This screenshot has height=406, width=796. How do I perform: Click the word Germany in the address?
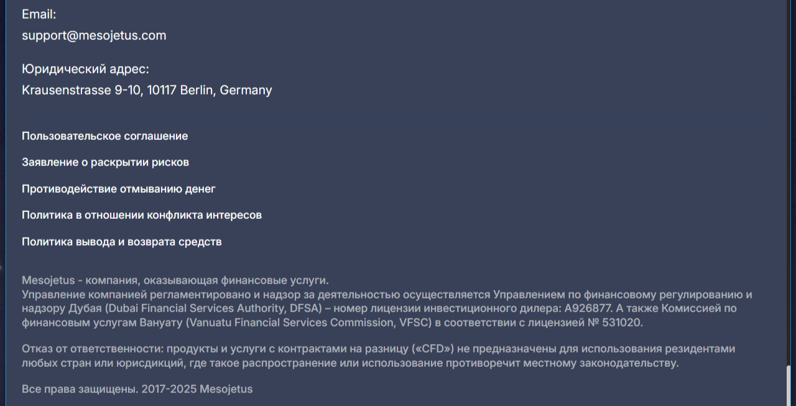pos(246,90)
